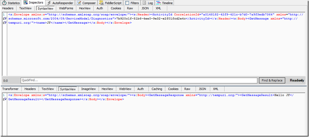Open the request JSON tab

pos(145,8)
